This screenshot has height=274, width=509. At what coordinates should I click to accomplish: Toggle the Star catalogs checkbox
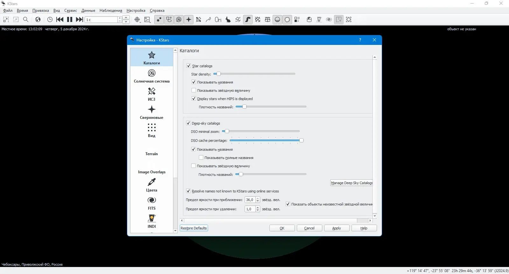[189, 66]
